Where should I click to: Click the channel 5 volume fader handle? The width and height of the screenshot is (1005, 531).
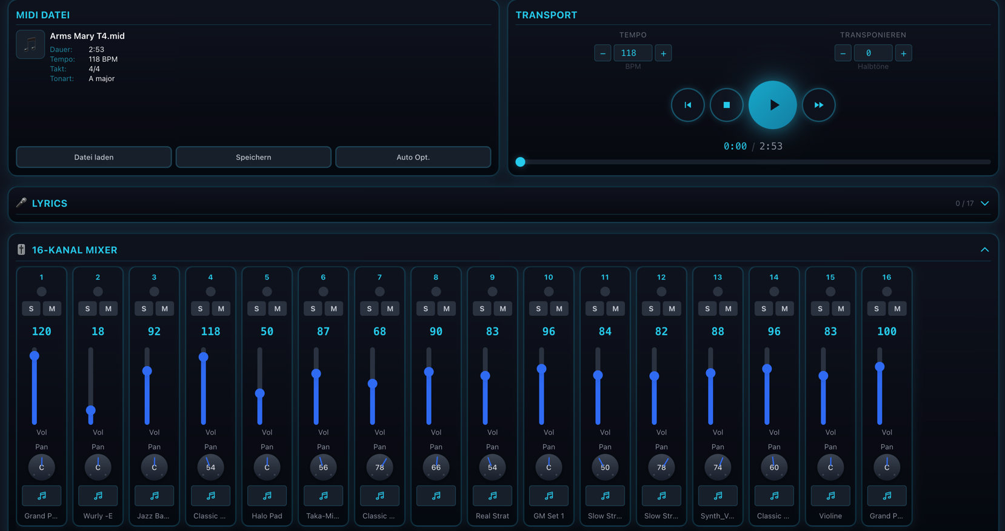pyautogui.click(x=260, y=393)
